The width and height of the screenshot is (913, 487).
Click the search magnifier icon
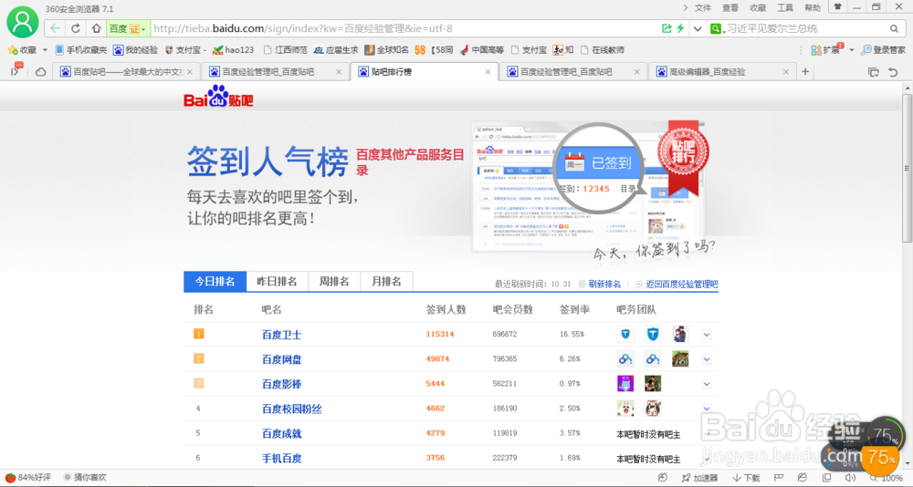point(894,28)
